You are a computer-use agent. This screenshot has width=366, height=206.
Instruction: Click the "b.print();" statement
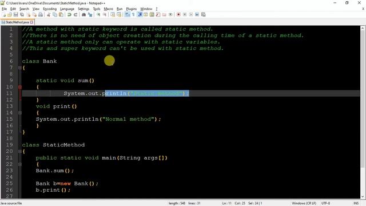tap(53, 190)
